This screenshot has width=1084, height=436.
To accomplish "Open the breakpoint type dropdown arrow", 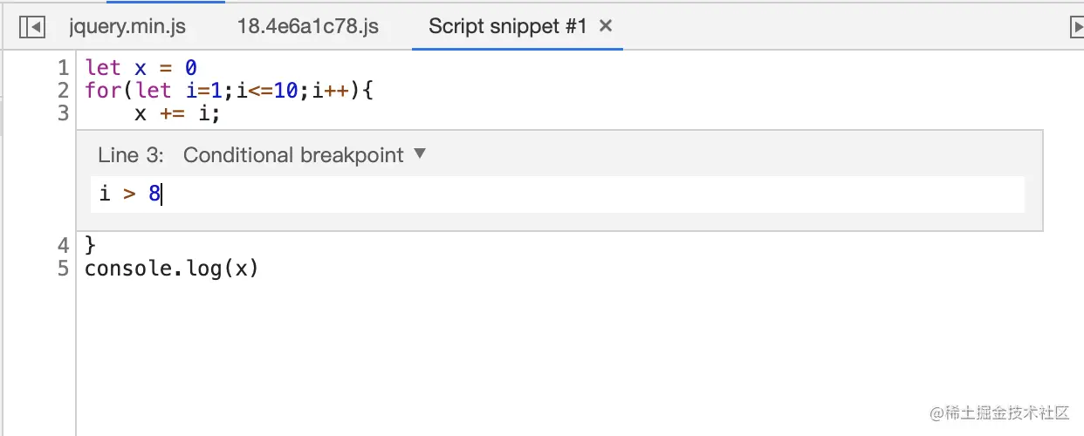I will click(420, 154).
